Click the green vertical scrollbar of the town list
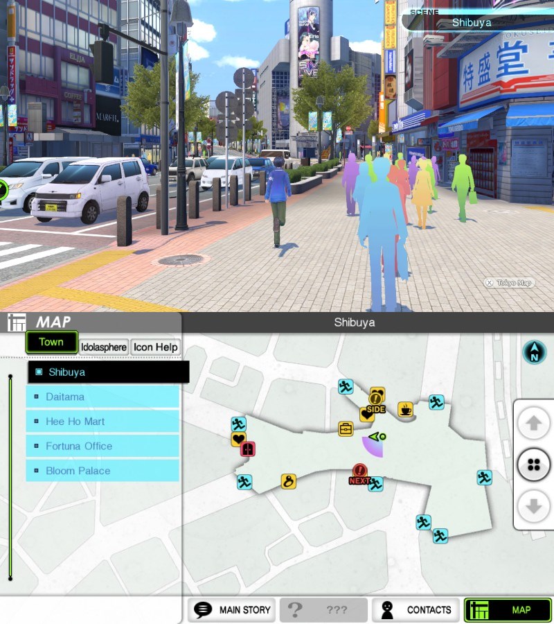This screenshot has width=554, height=624. click(10, 477)
